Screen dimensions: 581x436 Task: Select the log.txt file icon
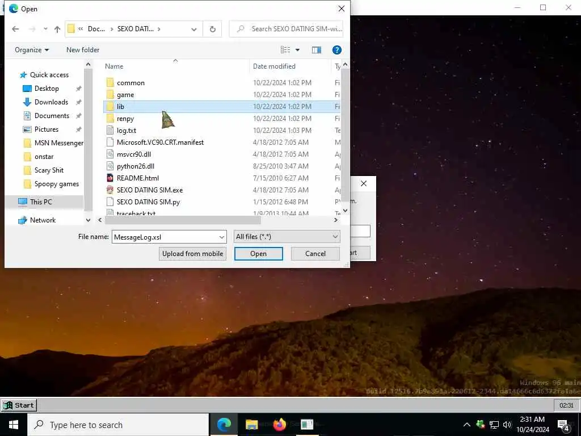(110, 130)
